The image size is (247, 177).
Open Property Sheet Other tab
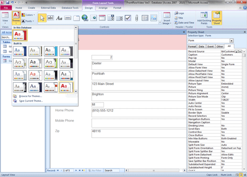point(220,47)
